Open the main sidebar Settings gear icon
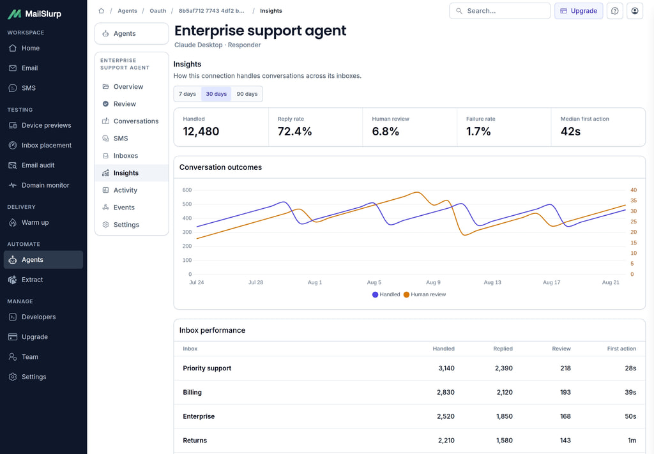 point(13,377)
